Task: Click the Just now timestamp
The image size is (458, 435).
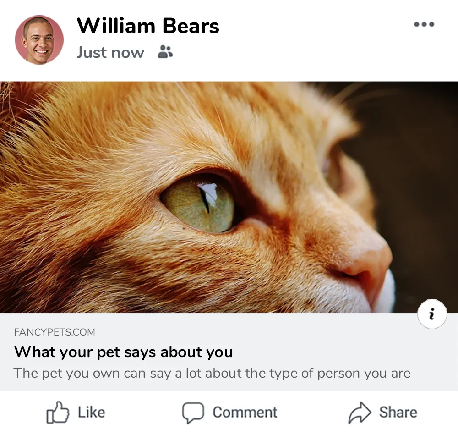Action: pos(110,52)
